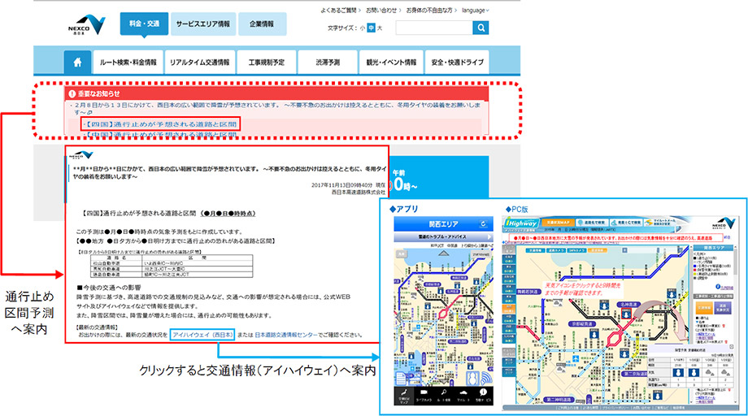
Task: Close the 降雪予測 forecast popup in PC version
Action: point(731,346)
